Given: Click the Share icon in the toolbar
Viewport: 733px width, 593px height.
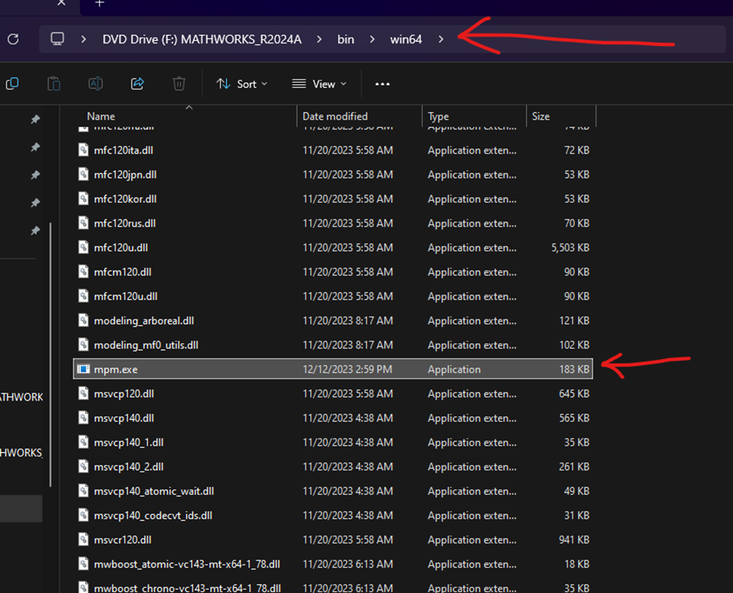Looking at the screenshot, I should (x=137, y=83).
